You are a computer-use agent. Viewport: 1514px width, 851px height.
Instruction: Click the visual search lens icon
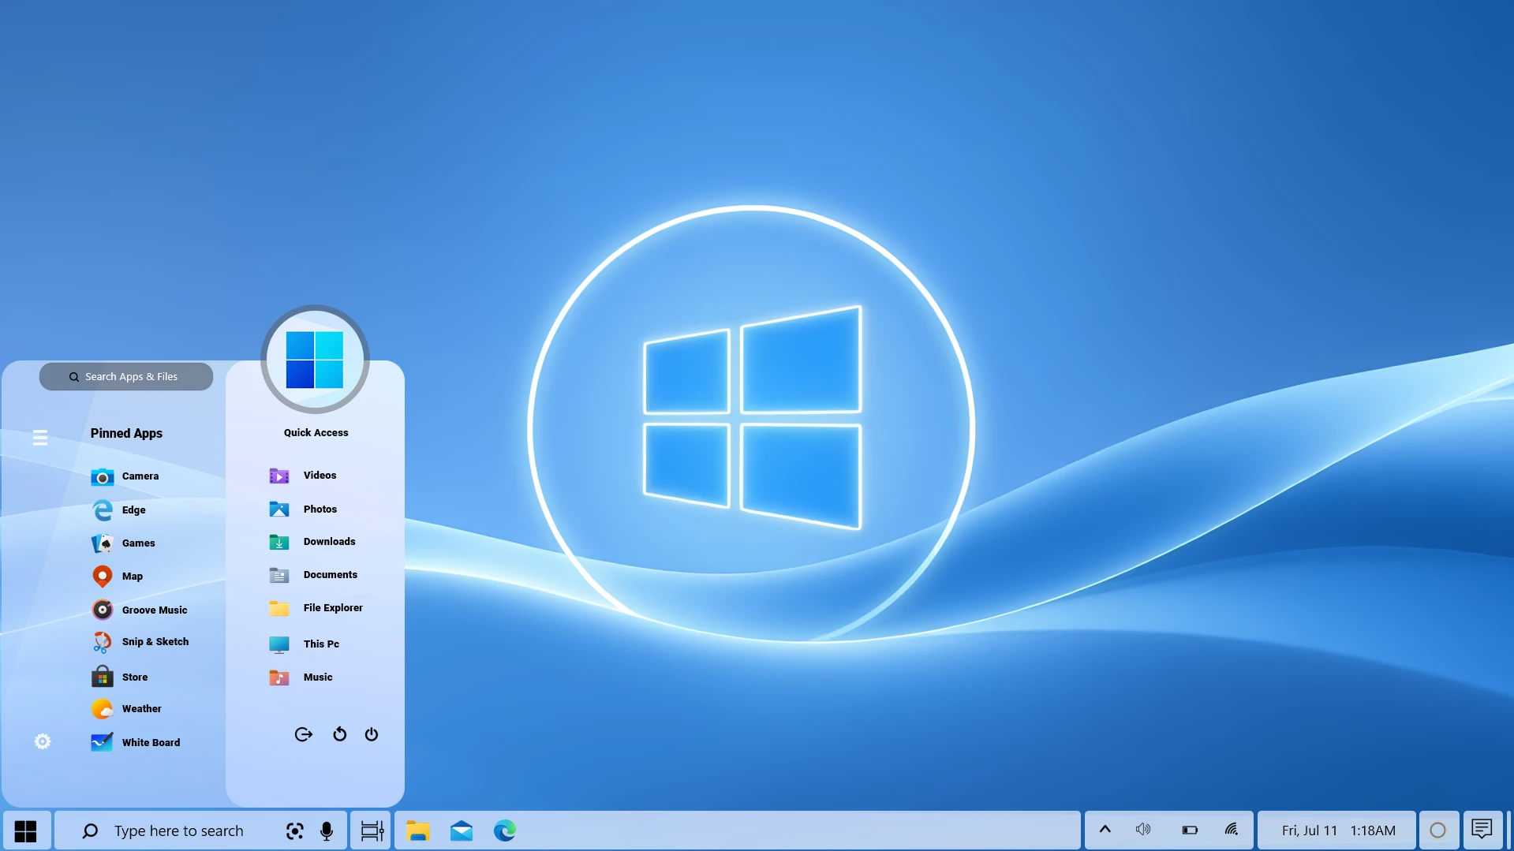[x=295, y=830]
